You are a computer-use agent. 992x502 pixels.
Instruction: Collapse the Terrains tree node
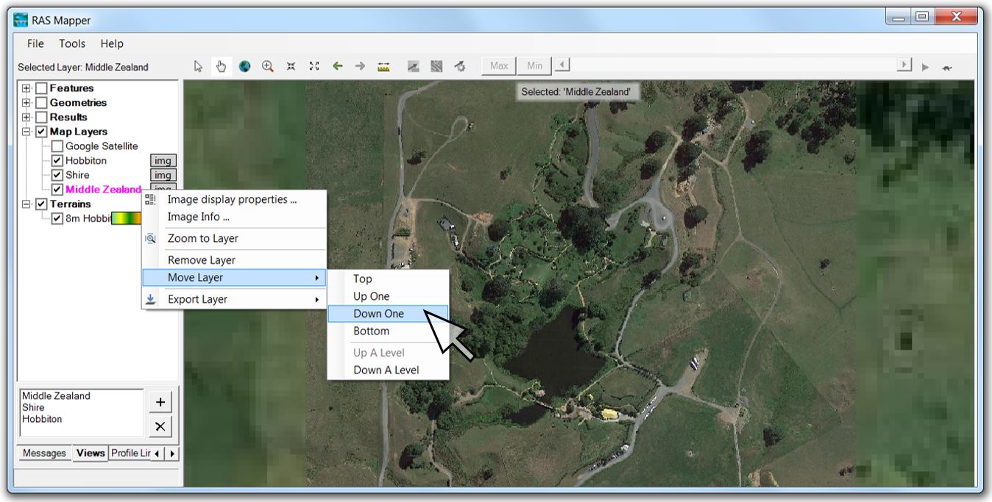tap(26, 204)
